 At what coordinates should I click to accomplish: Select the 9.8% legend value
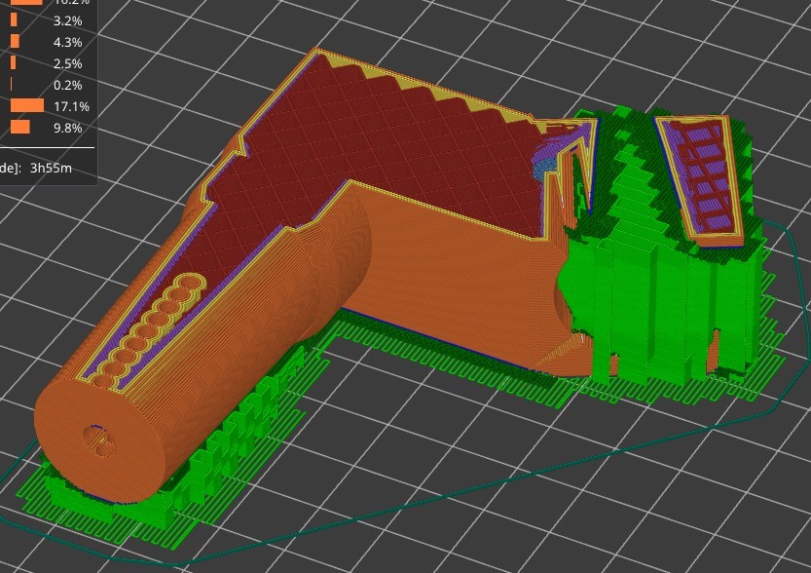pos(68,128)
